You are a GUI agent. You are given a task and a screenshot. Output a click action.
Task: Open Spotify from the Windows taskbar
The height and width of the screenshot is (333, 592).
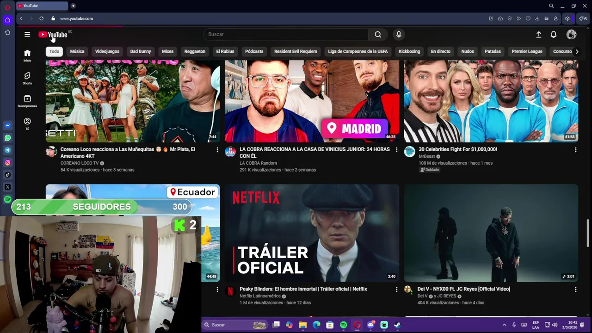(x=343, y=325)
